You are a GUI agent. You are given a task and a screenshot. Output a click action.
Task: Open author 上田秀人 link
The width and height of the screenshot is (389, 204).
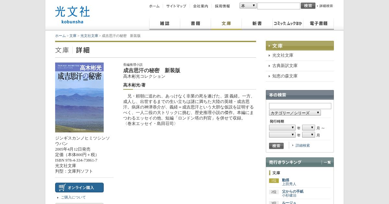(289, 184)
